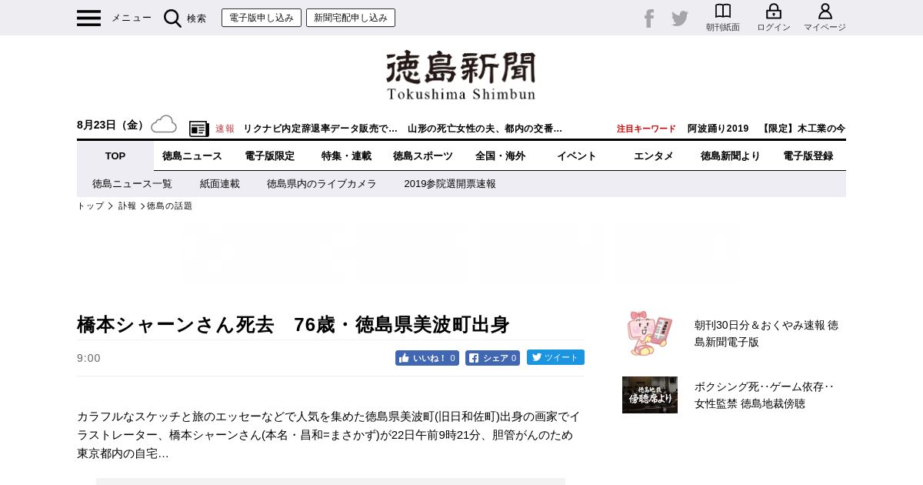This screenshot has height=485, width=923.
Task: Click the search magnifier icon
Action: click(x=172, y=18)
